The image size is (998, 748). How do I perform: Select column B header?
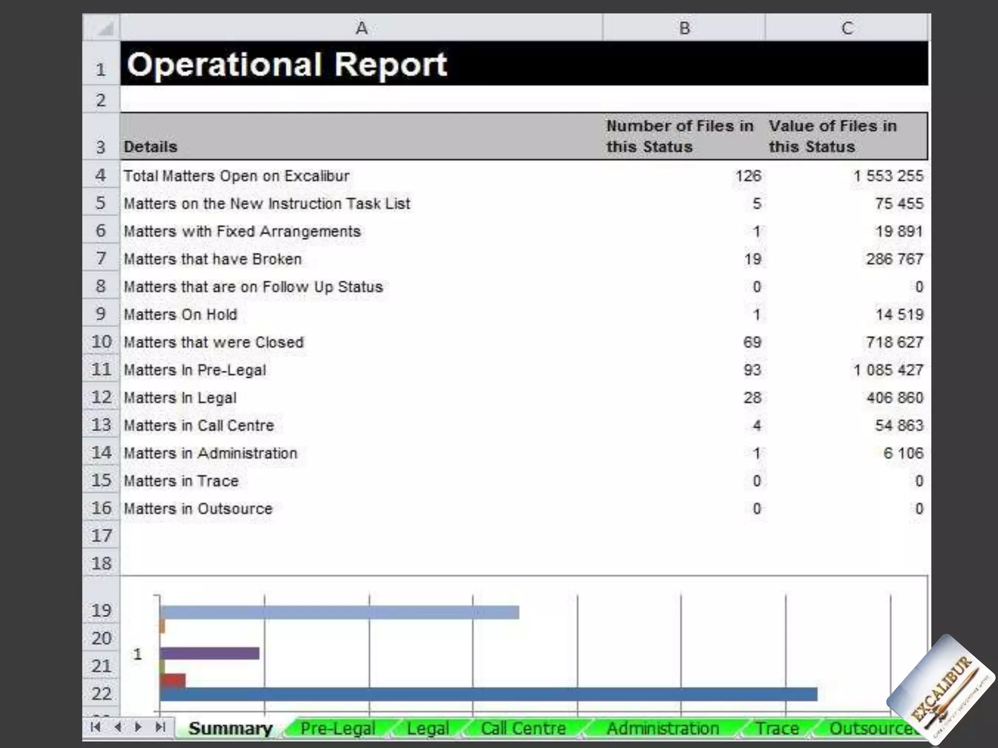coord(684,28)
